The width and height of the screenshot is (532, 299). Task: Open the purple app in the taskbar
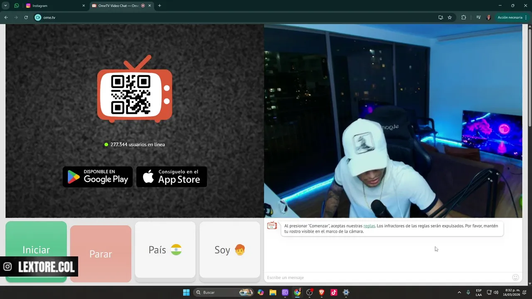point(285,292)
